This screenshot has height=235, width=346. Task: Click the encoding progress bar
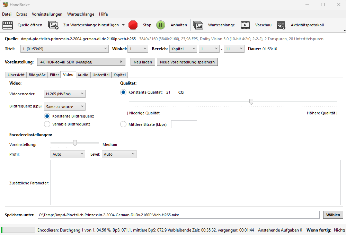click(x=18, y=230)
